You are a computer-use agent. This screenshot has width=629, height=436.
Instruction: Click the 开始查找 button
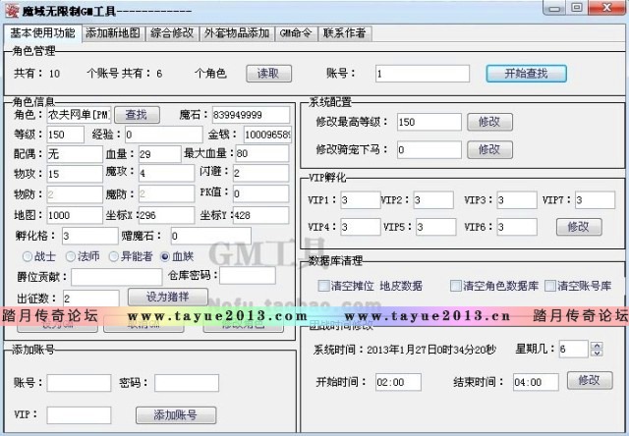click(525, 73)
